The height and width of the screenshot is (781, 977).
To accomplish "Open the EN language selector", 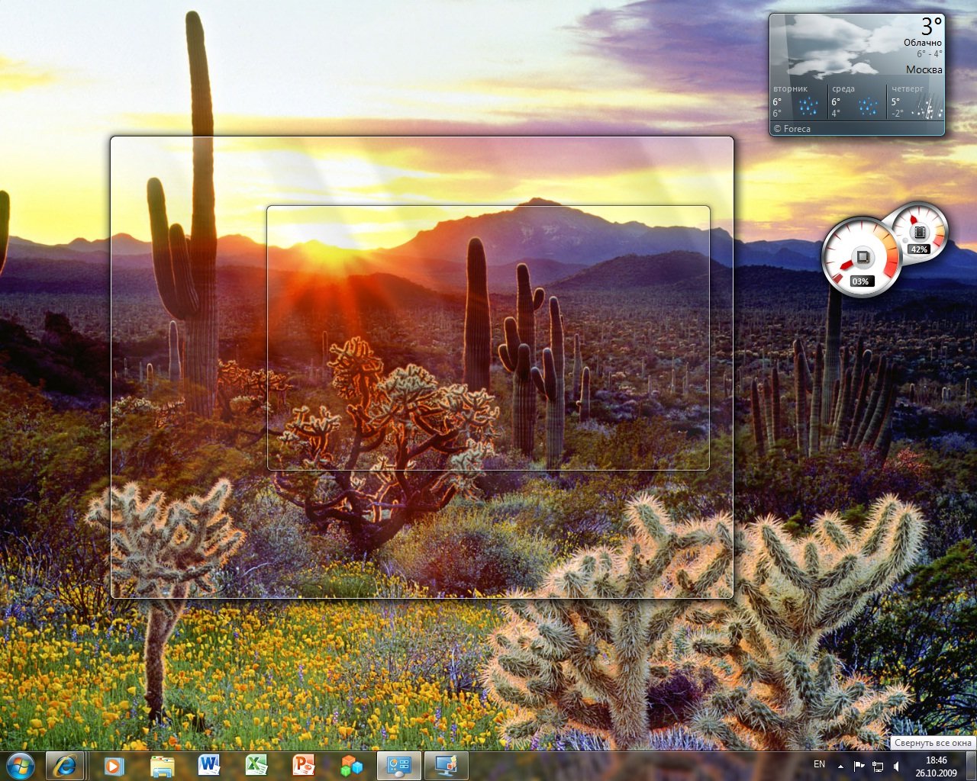I will coord(819,764).
